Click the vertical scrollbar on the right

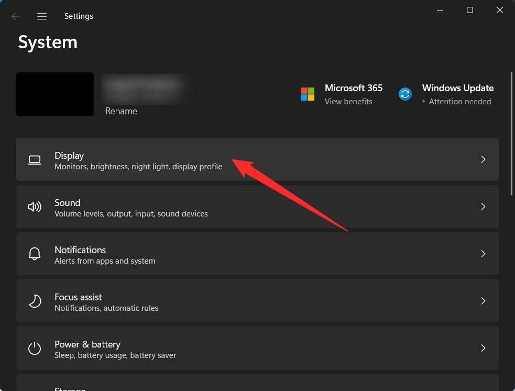tap(511, 134)
